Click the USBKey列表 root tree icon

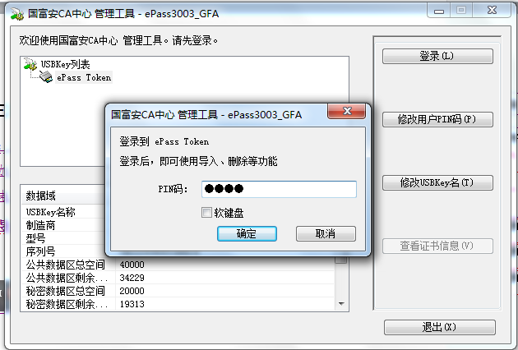click(30, 64)
